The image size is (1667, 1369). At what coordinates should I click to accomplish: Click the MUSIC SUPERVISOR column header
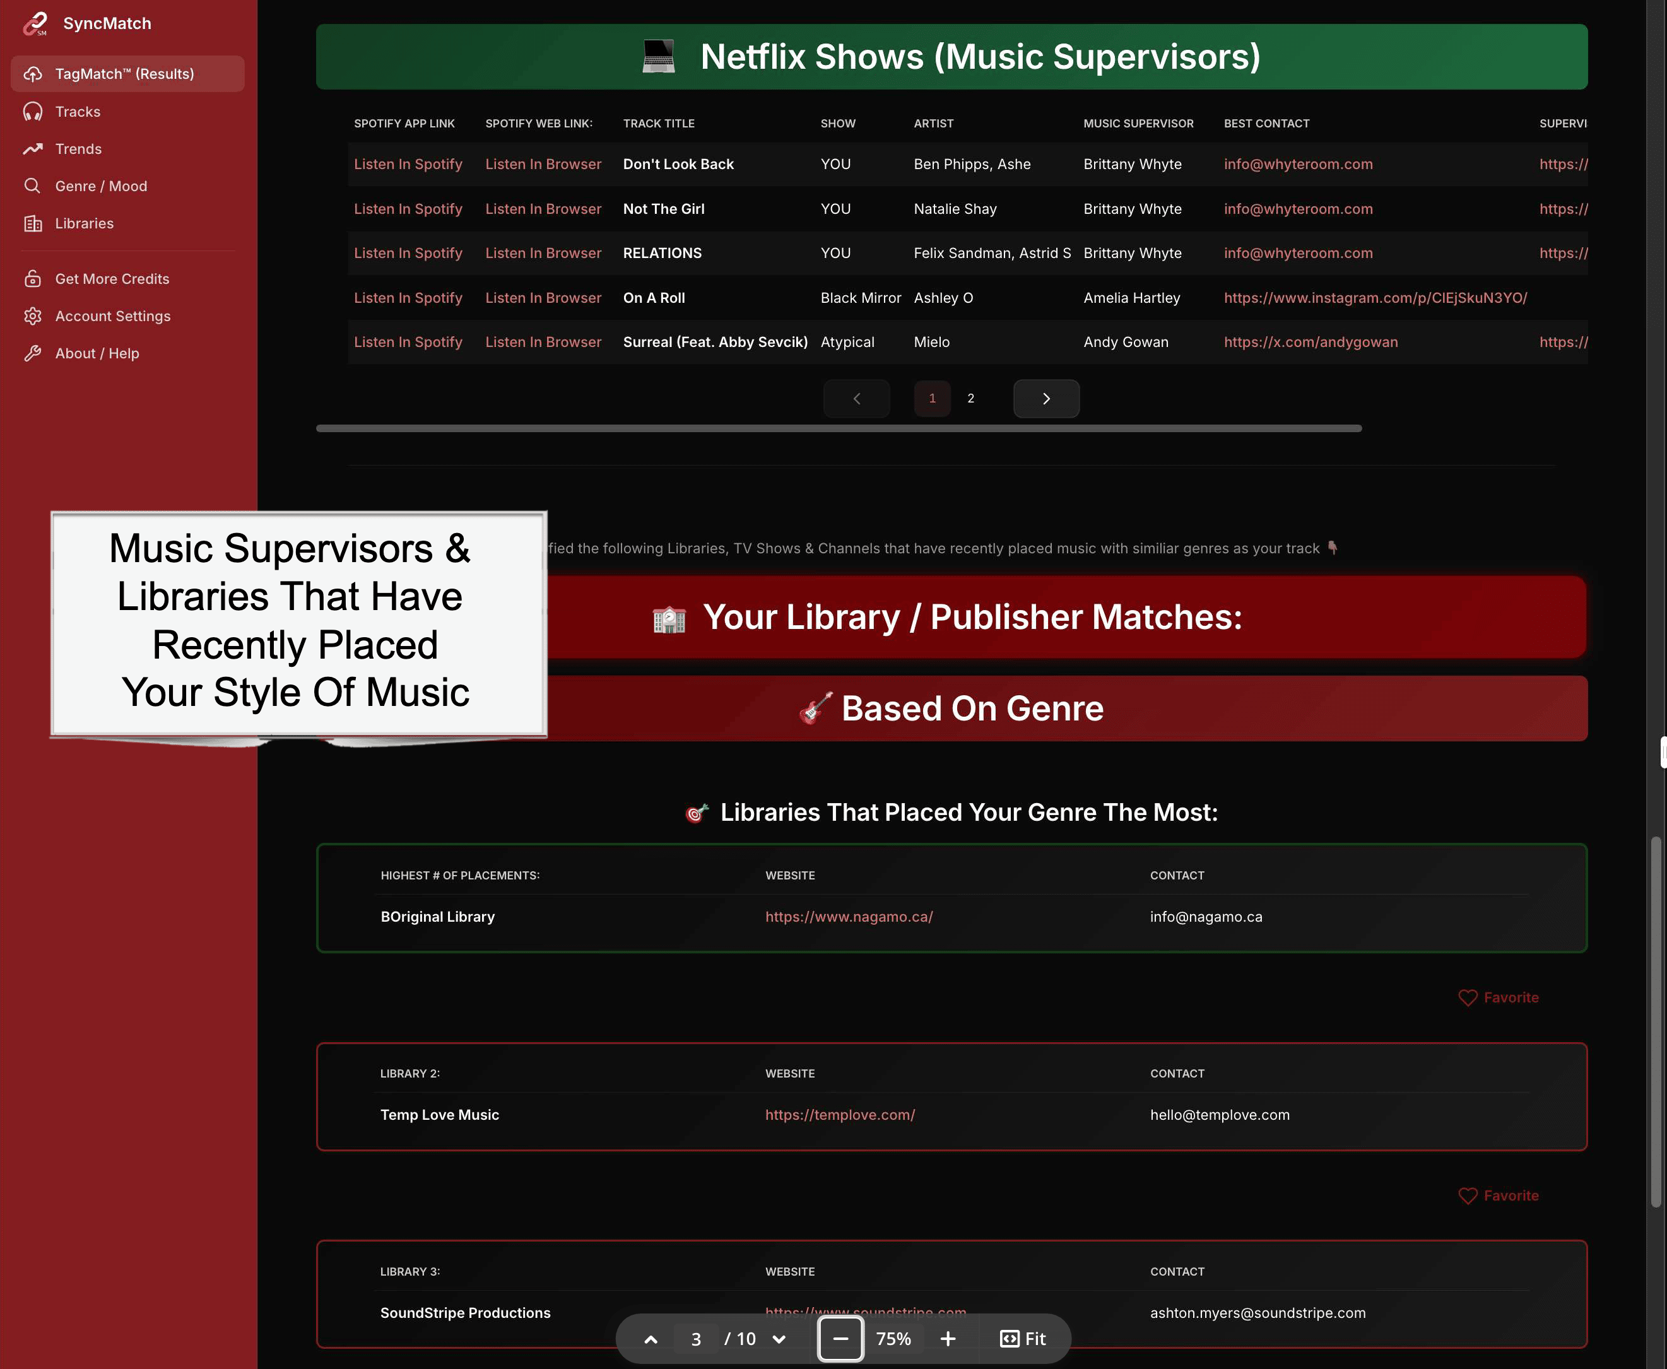(1138, 124)
